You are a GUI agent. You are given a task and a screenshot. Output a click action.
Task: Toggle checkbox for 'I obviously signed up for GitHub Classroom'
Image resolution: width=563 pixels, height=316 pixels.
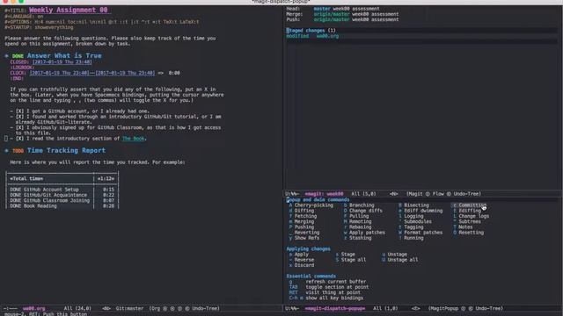(19, 127)
